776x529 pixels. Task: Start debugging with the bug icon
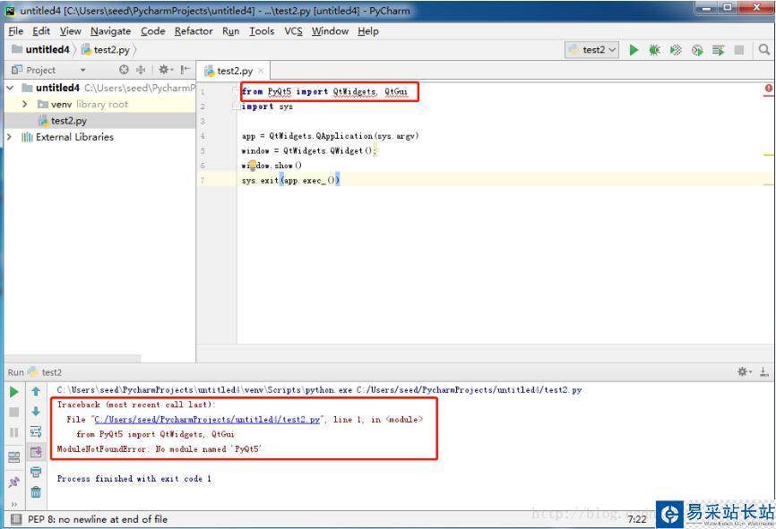tap(654, 50)
